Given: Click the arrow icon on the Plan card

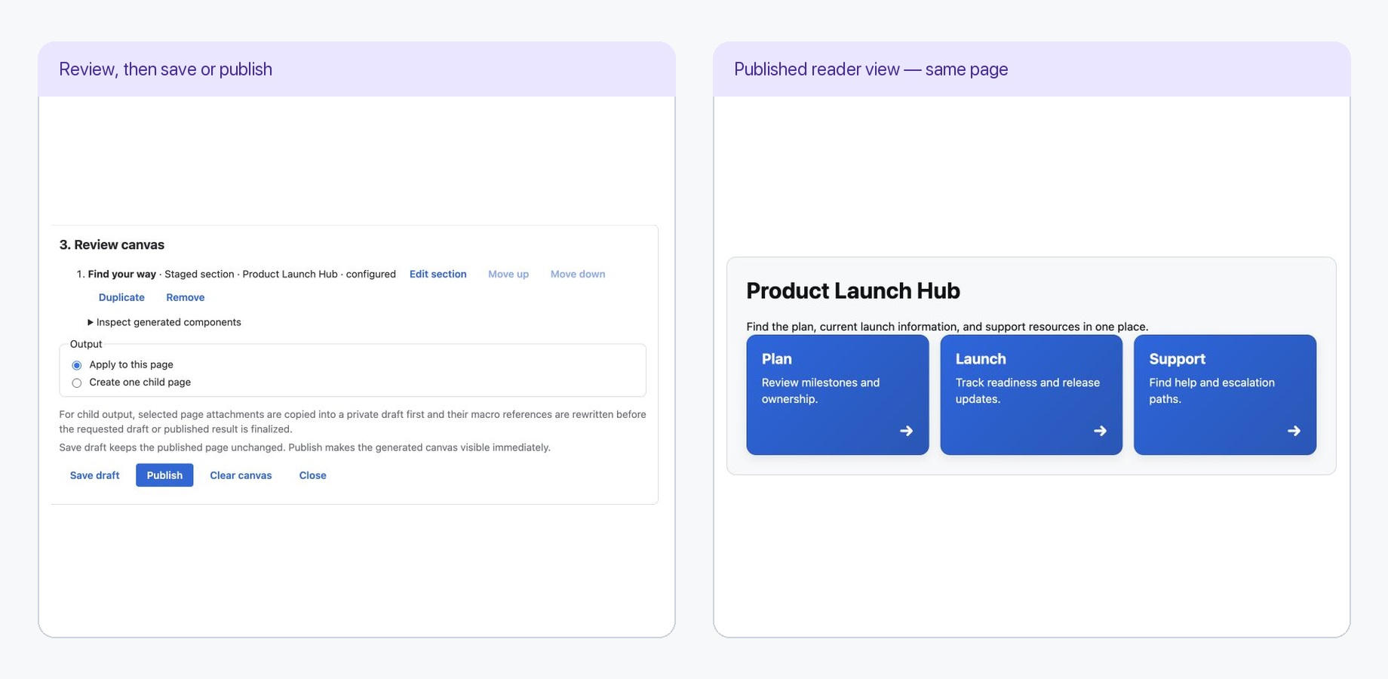Looking at the screenshot, I should (906, 431).
